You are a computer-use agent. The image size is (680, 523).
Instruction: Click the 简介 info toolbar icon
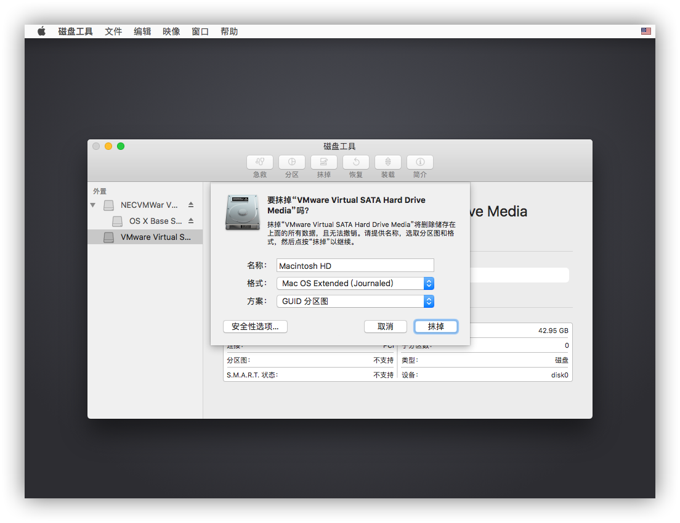tap(420, 162)
